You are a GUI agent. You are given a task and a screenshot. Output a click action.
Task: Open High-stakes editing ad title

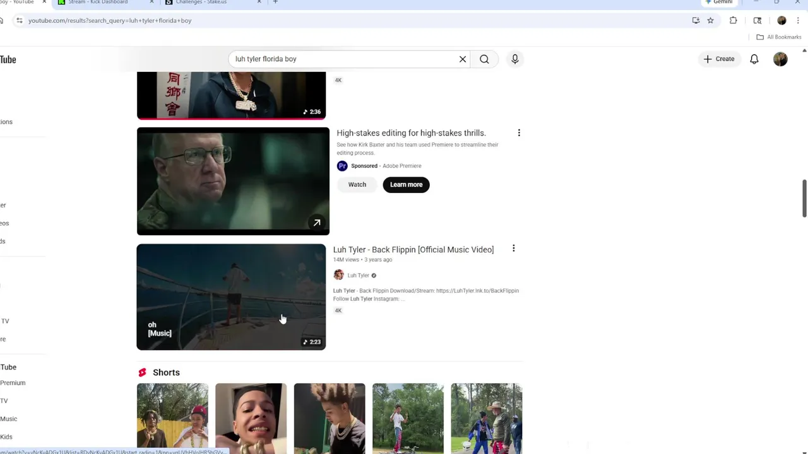point(411,133)
